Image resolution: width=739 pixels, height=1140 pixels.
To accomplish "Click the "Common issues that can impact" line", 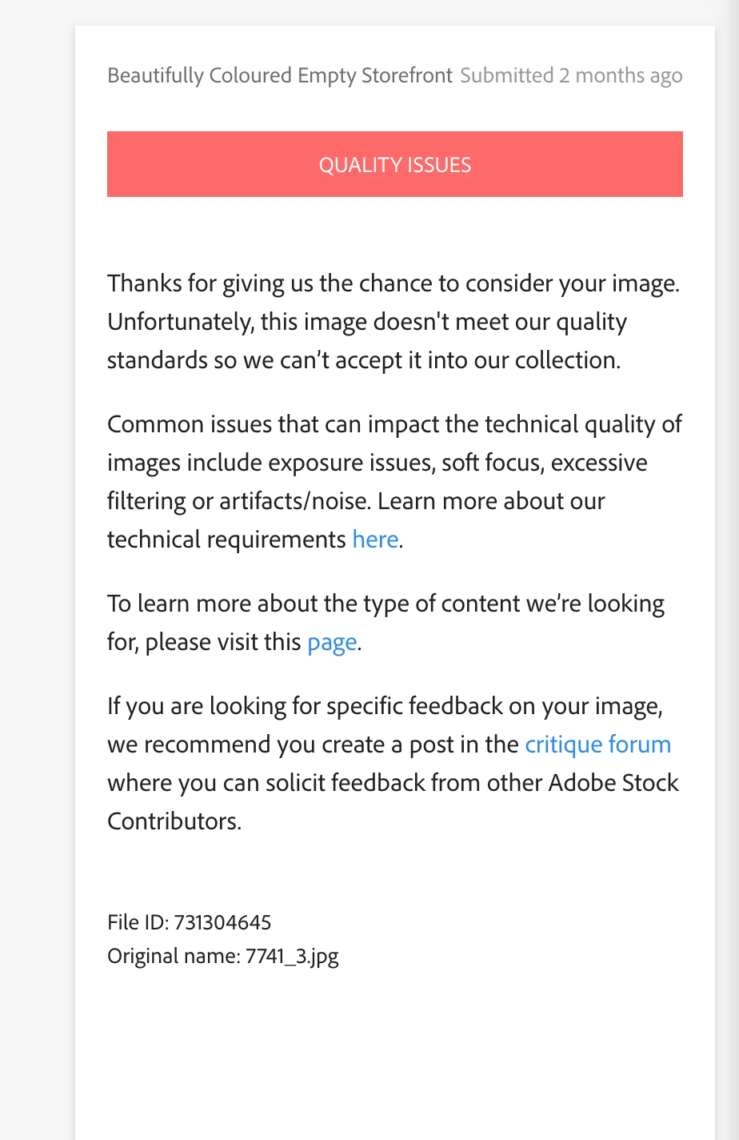I will (393, 424).
